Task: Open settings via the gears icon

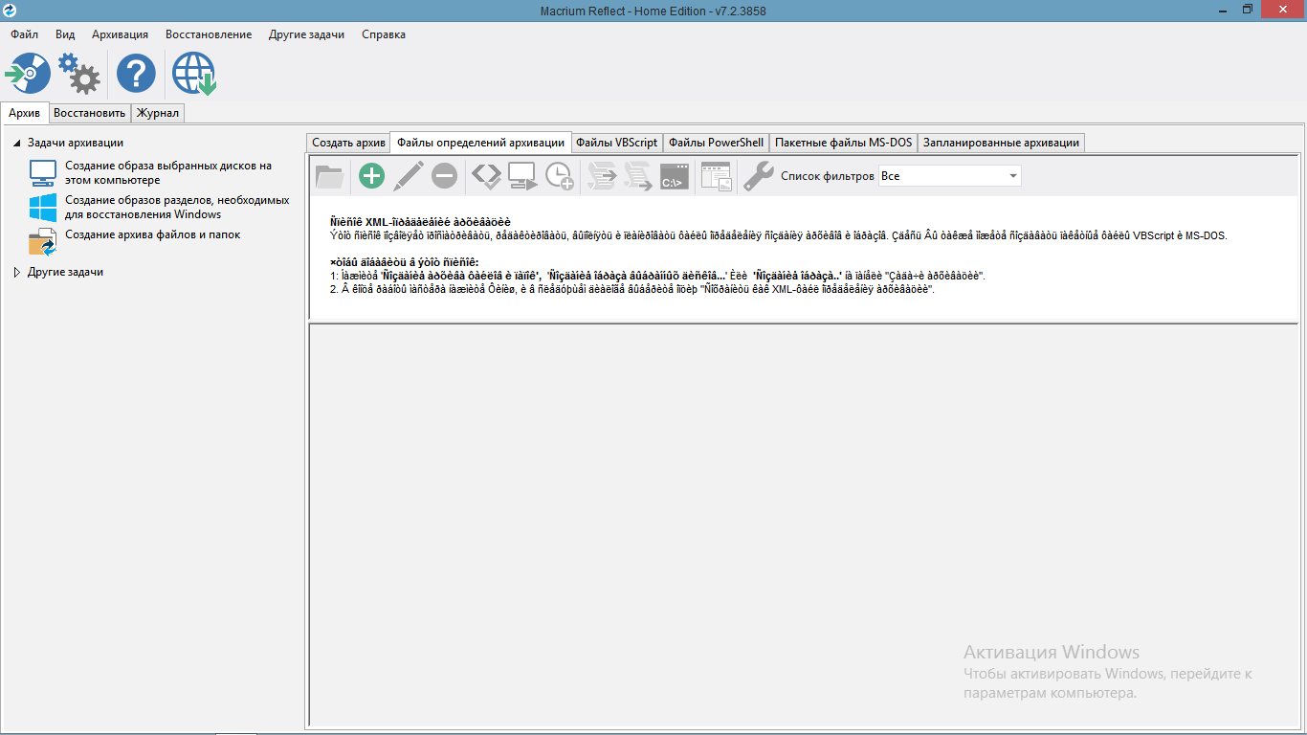Action: (79, 74)
